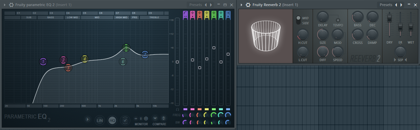
Task: Click the band 5 green FREQ knob
Action: [214, 115]
